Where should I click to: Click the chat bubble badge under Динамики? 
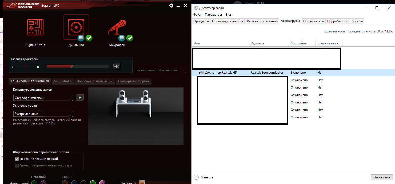click(x=81, y=38)
